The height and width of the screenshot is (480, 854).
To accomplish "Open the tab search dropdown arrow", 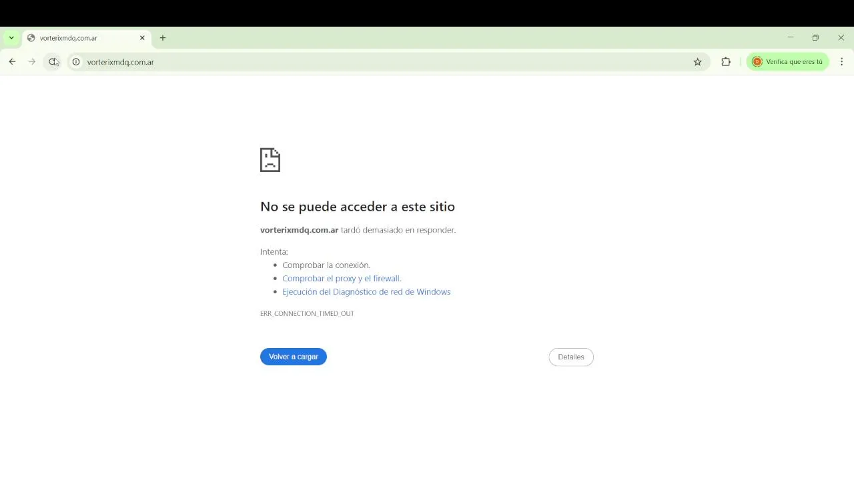I will [x=11, y=38].
